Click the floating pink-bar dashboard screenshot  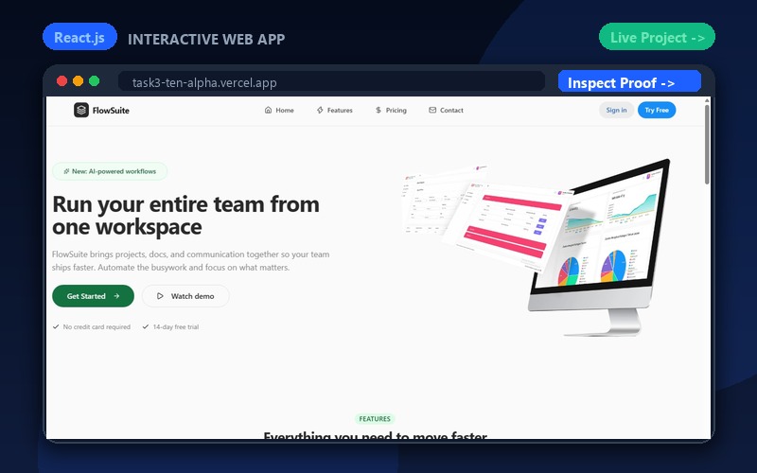(x=508, y=227)
